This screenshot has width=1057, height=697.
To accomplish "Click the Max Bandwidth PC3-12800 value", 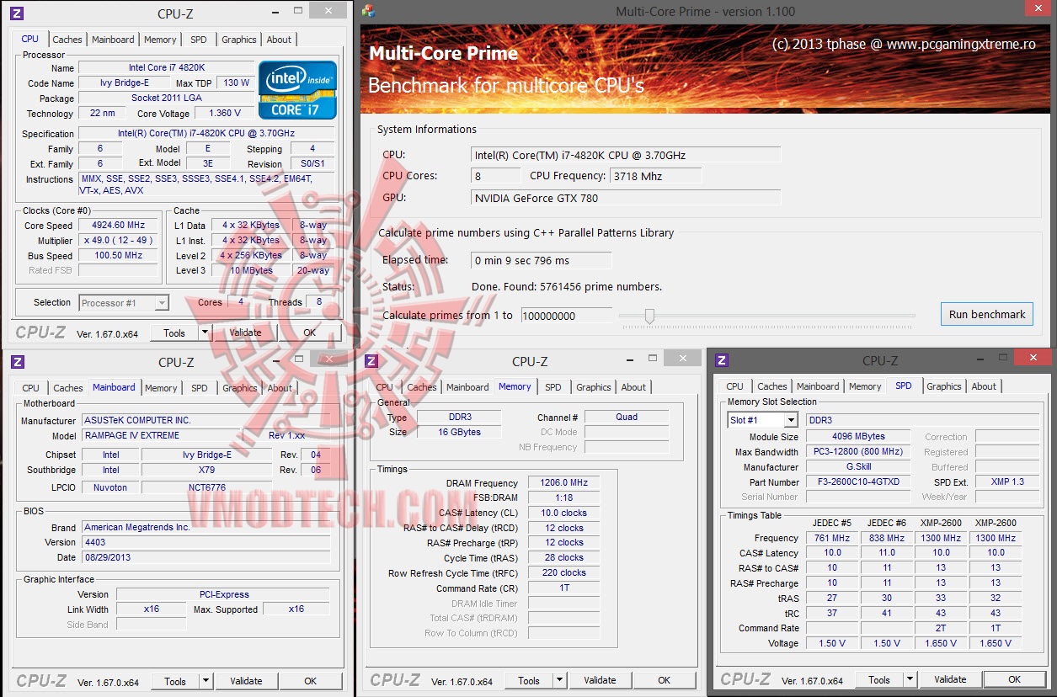I will 858,452.
